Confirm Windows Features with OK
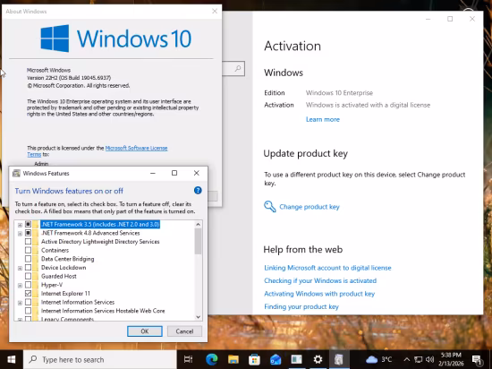This screenshot has height=369, width=492. 145,331
